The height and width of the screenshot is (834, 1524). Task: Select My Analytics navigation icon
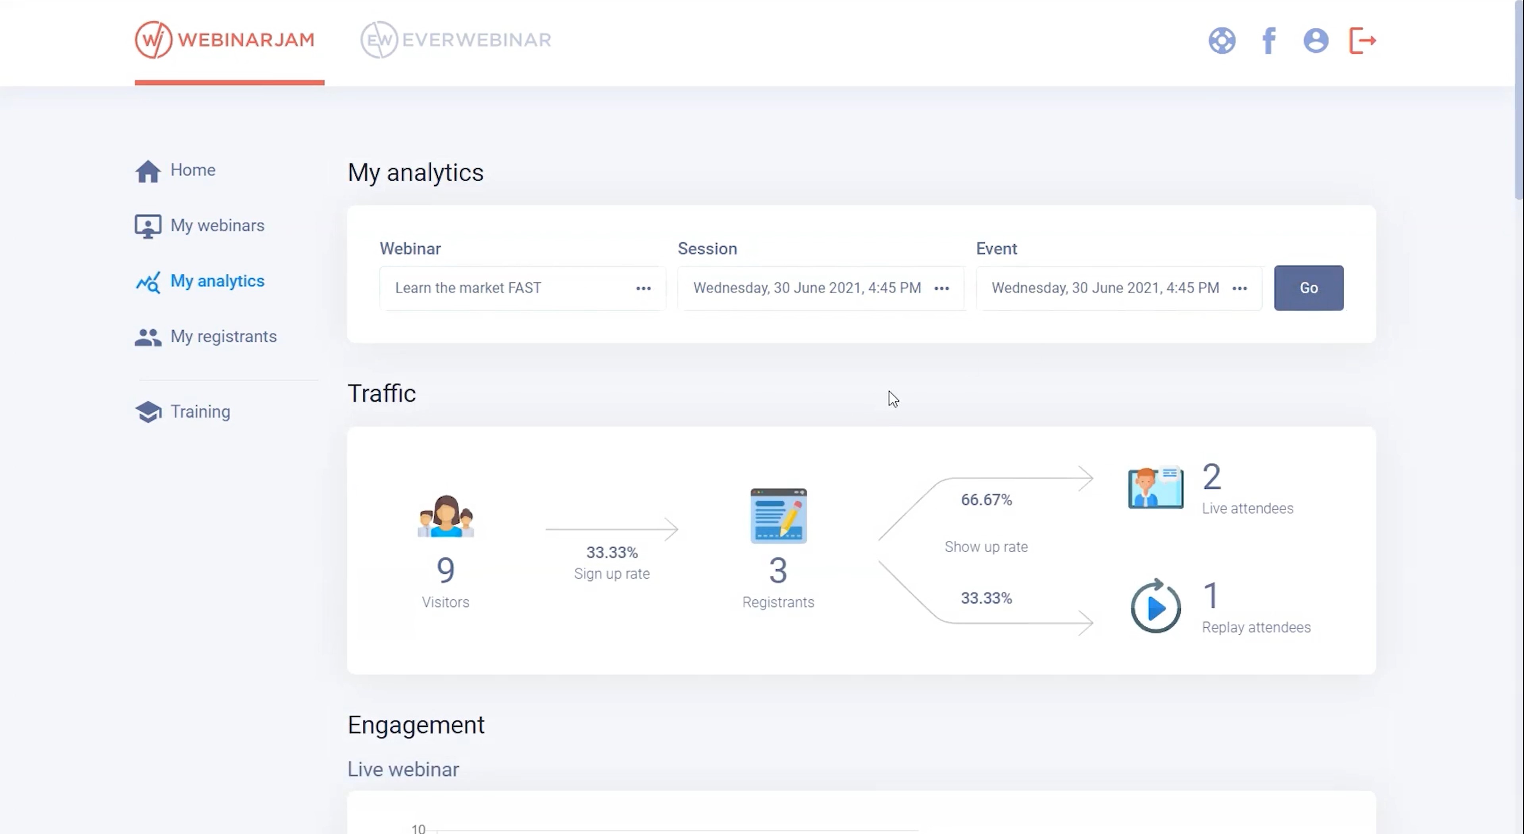point(148,281)
